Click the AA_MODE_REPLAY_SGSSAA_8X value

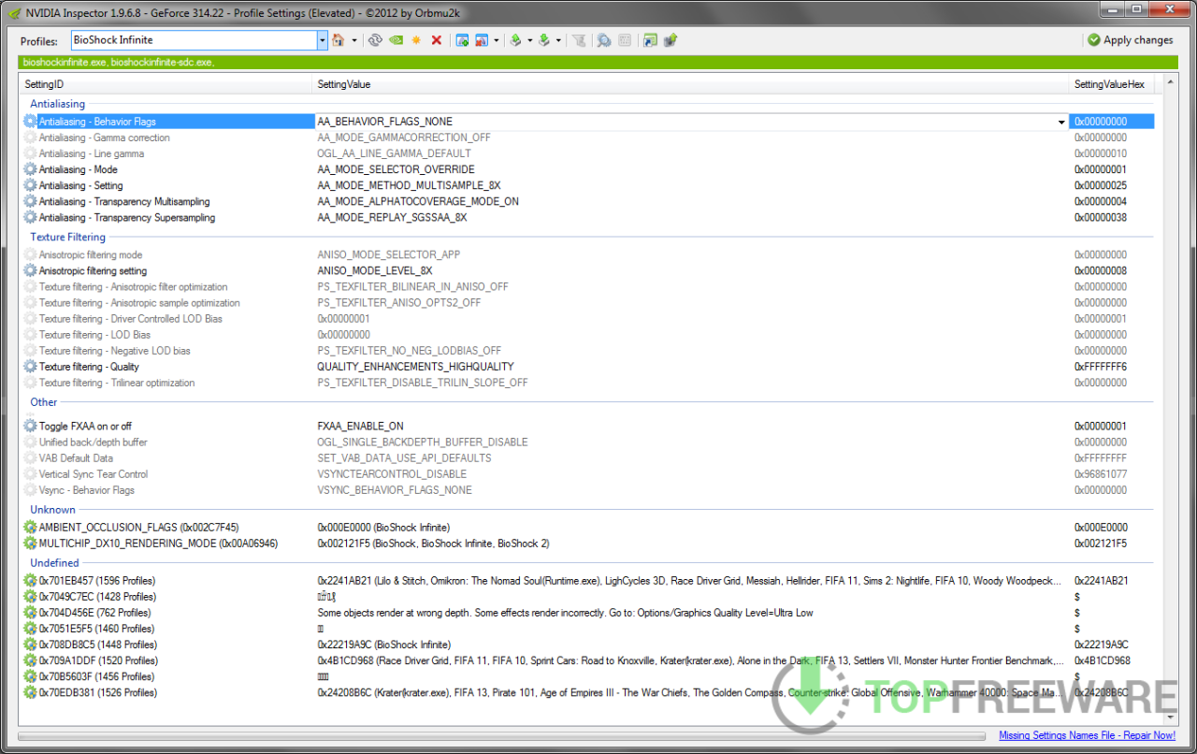pos(392,217)
